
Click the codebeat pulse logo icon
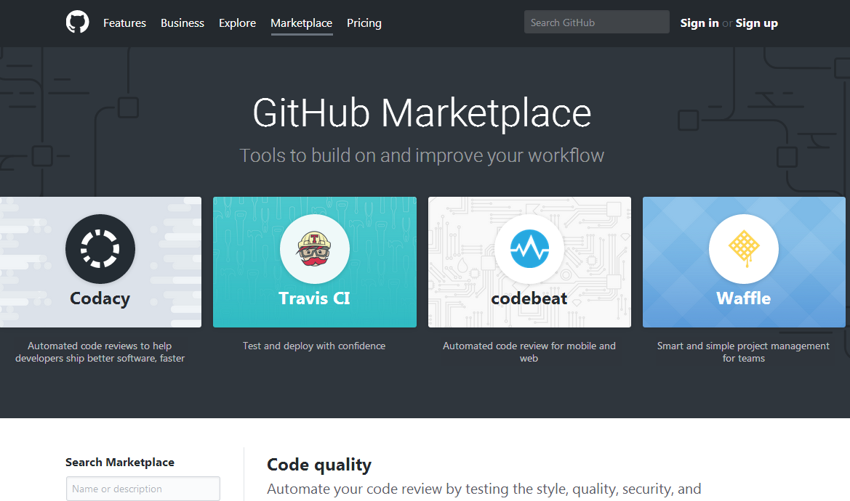point(529,249)
